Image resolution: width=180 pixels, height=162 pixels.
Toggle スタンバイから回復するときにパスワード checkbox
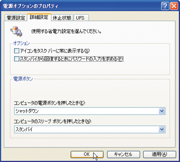tap(17, 59)
